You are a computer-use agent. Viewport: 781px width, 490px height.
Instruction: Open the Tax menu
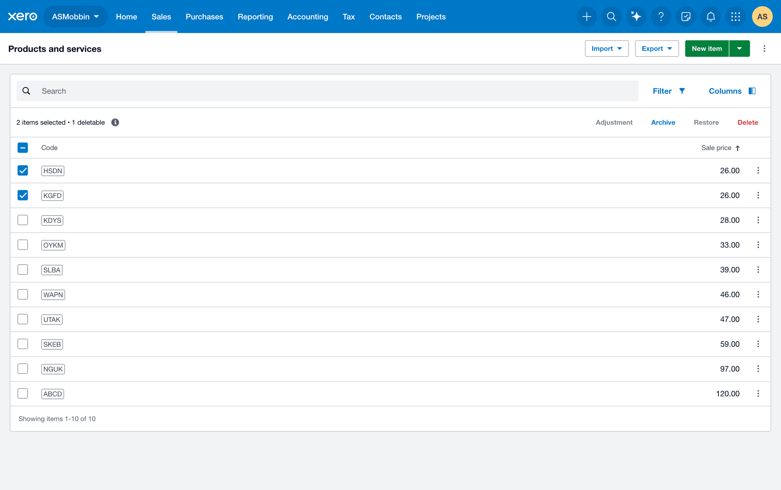tap(349, 17)
